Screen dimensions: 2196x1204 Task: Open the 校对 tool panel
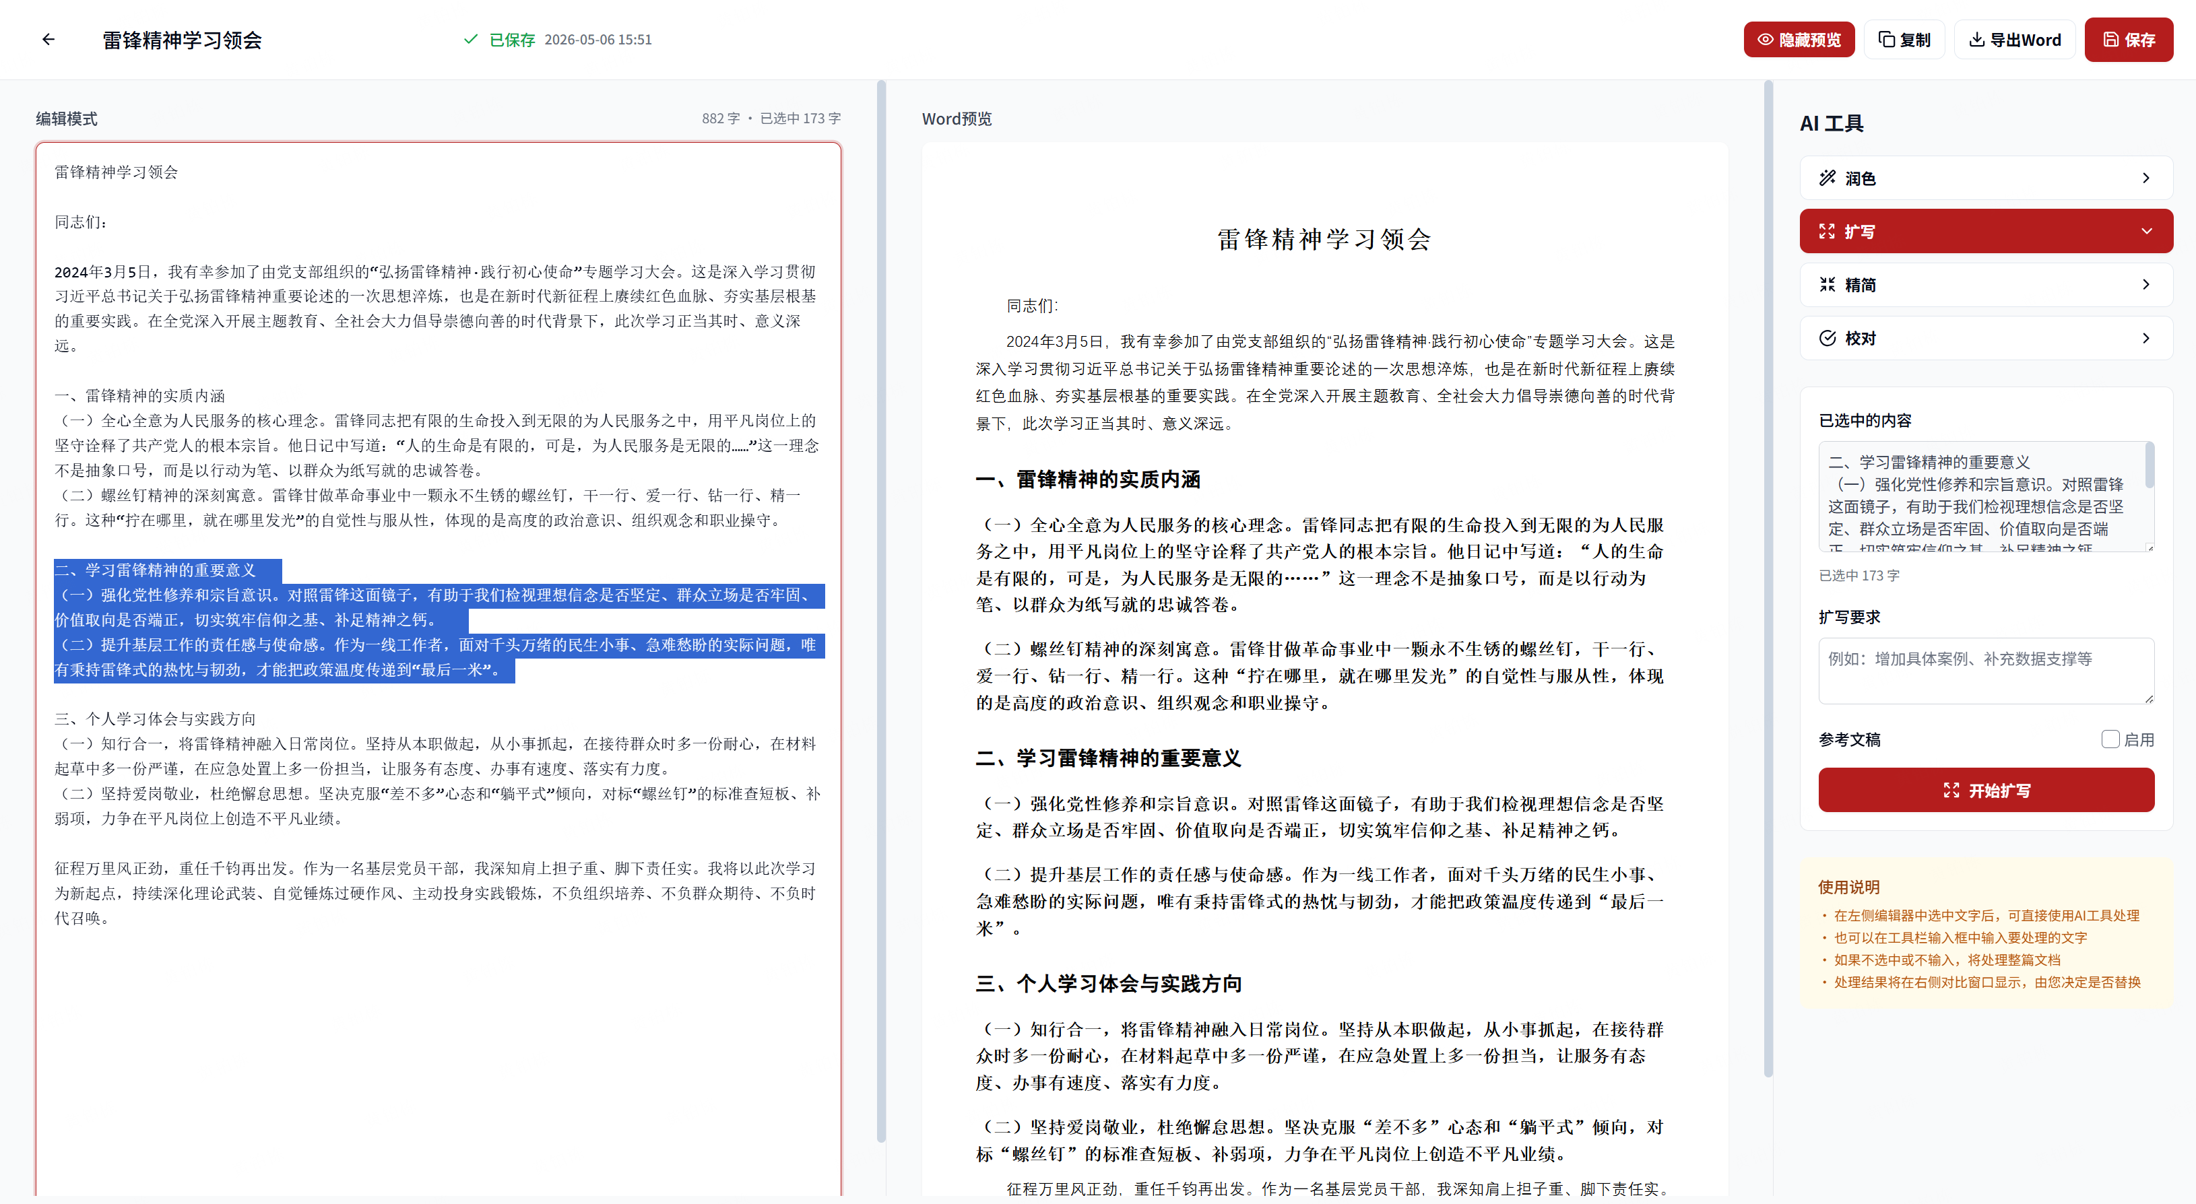tap(1985, 338)
